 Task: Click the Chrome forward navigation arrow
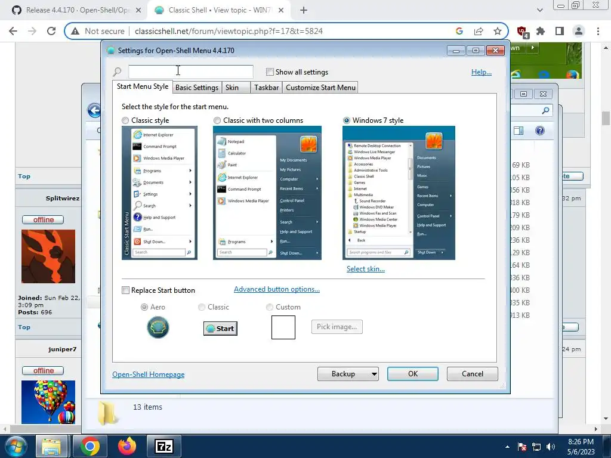click(32, 31)
